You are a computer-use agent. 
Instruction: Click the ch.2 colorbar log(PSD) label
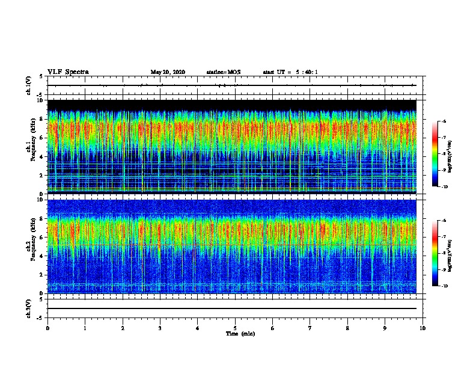click(450, 256)
